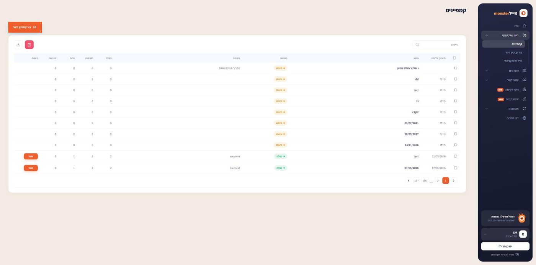
Task: Click the orange צור קמפיין דיוור button
Action: point(25,27)
